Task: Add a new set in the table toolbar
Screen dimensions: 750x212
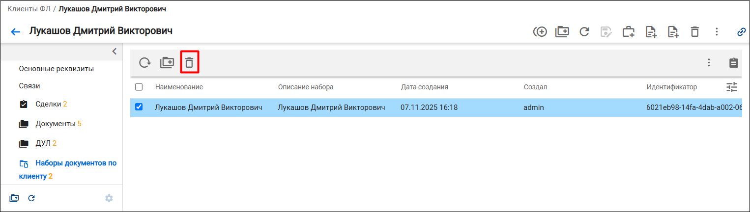Action: click(x=167, y=63)
